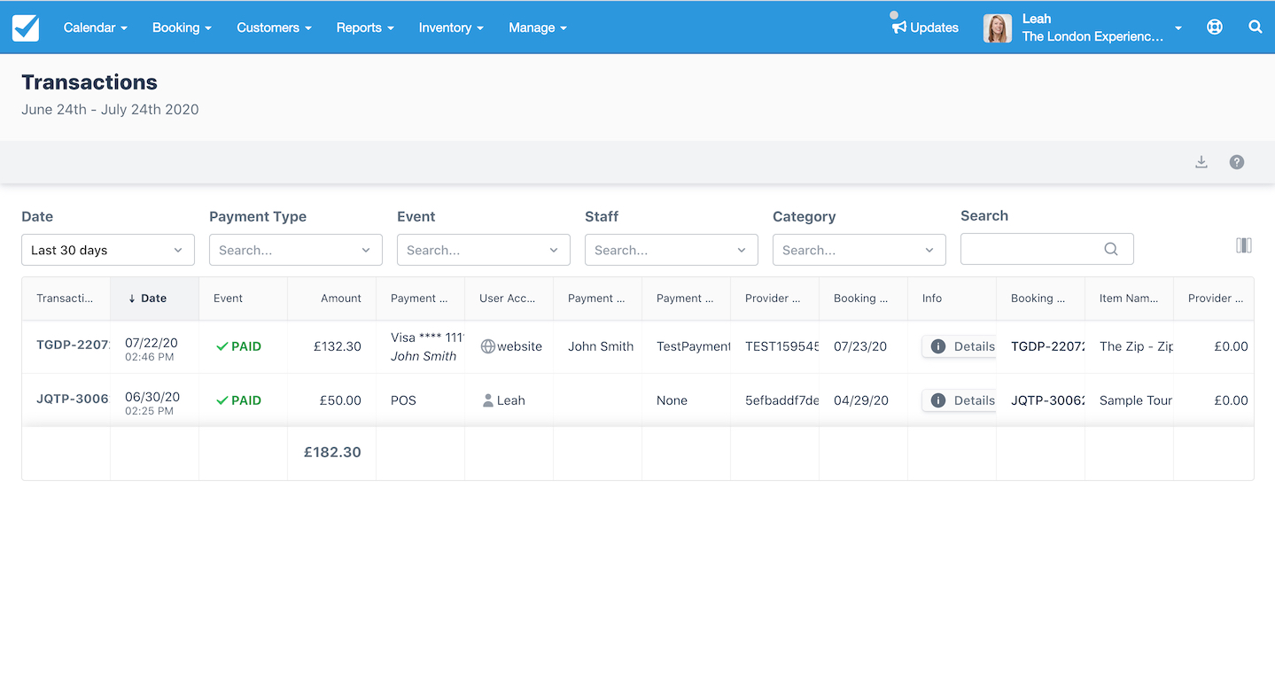Click the user icon next to Leah
This screenshot has width=1275, height=698.
point(488,400)
